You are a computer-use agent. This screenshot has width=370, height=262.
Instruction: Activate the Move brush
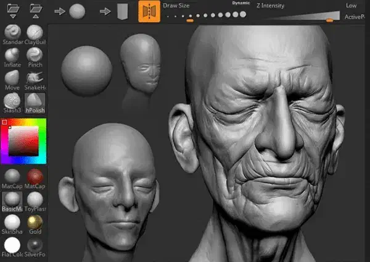point(12,78)
